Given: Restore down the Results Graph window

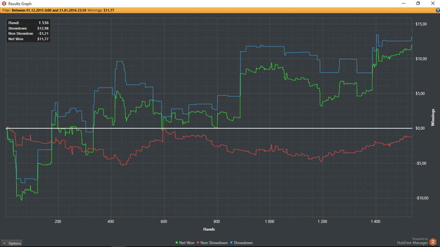Looking at the screenshot, I should point(418,3).
